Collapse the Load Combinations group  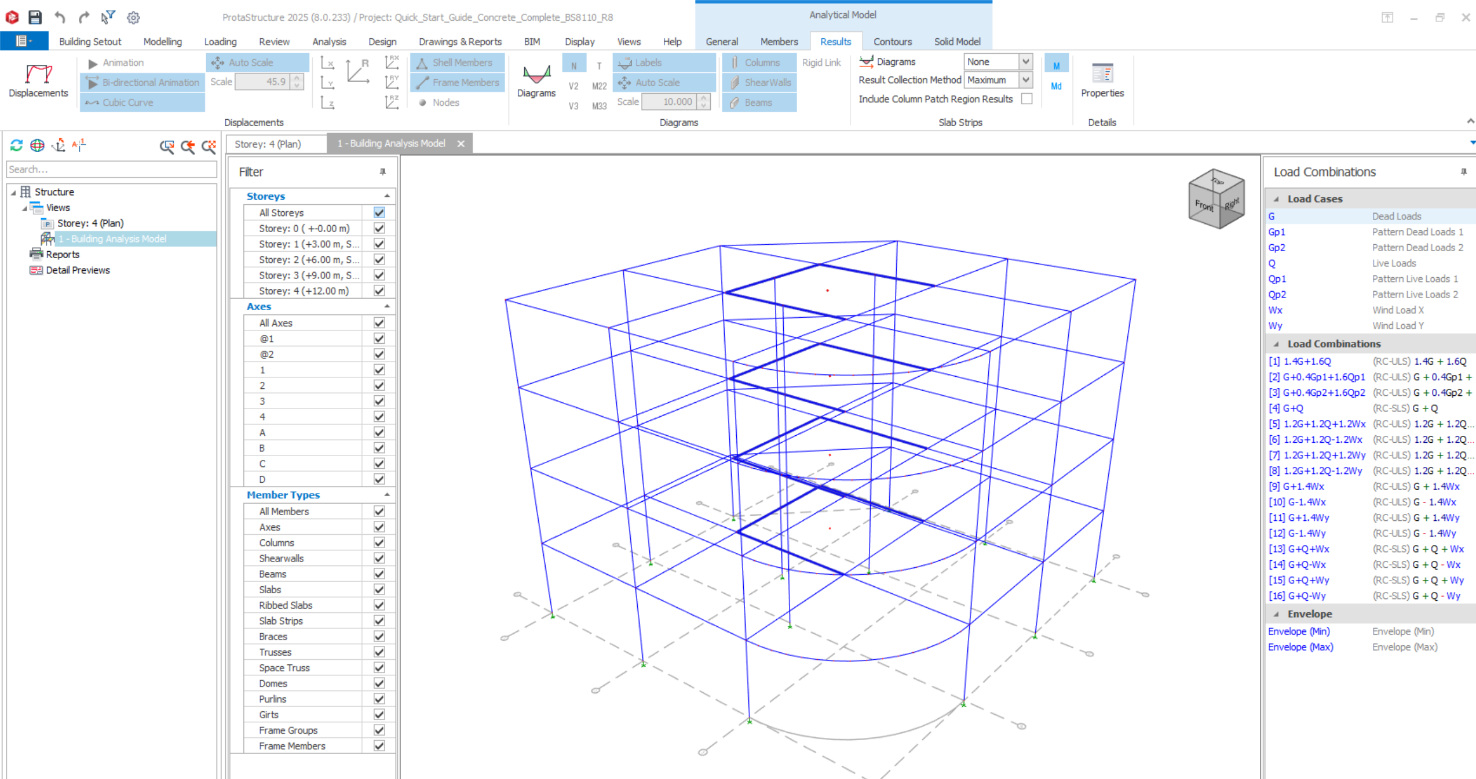tap(1276, 344)
